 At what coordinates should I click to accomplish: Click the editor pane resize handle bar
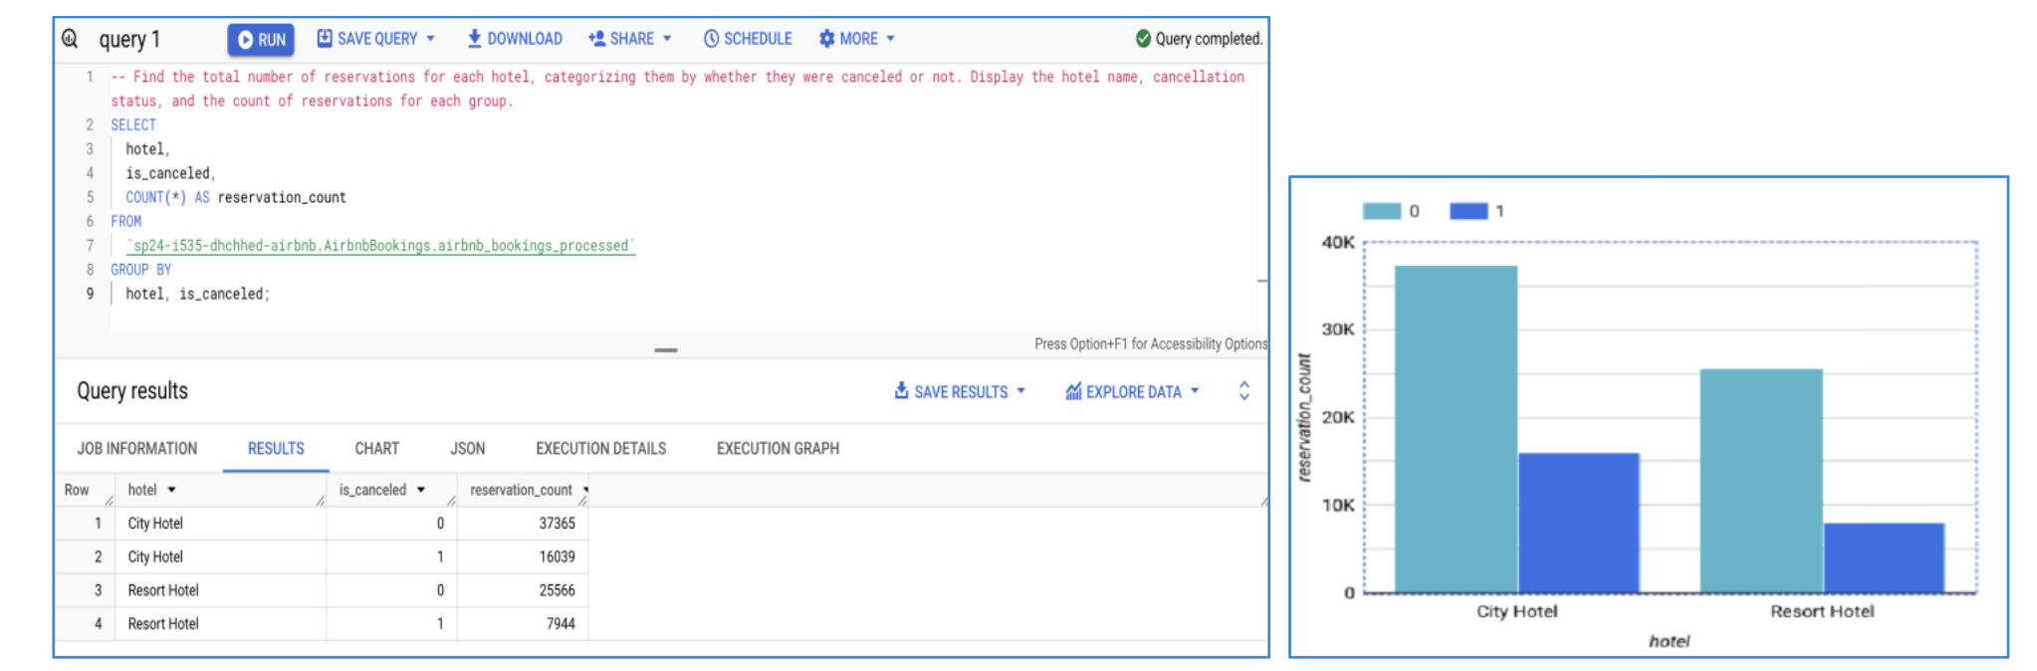[666, 350]
